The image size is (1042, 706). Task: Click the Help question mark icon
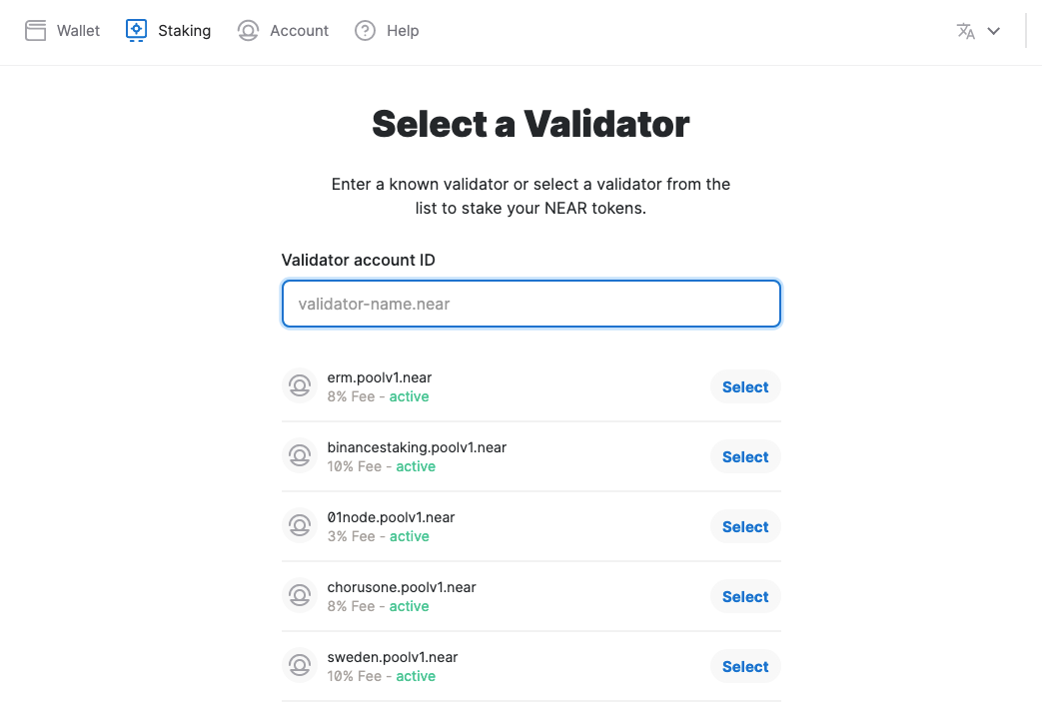[366, 31]
